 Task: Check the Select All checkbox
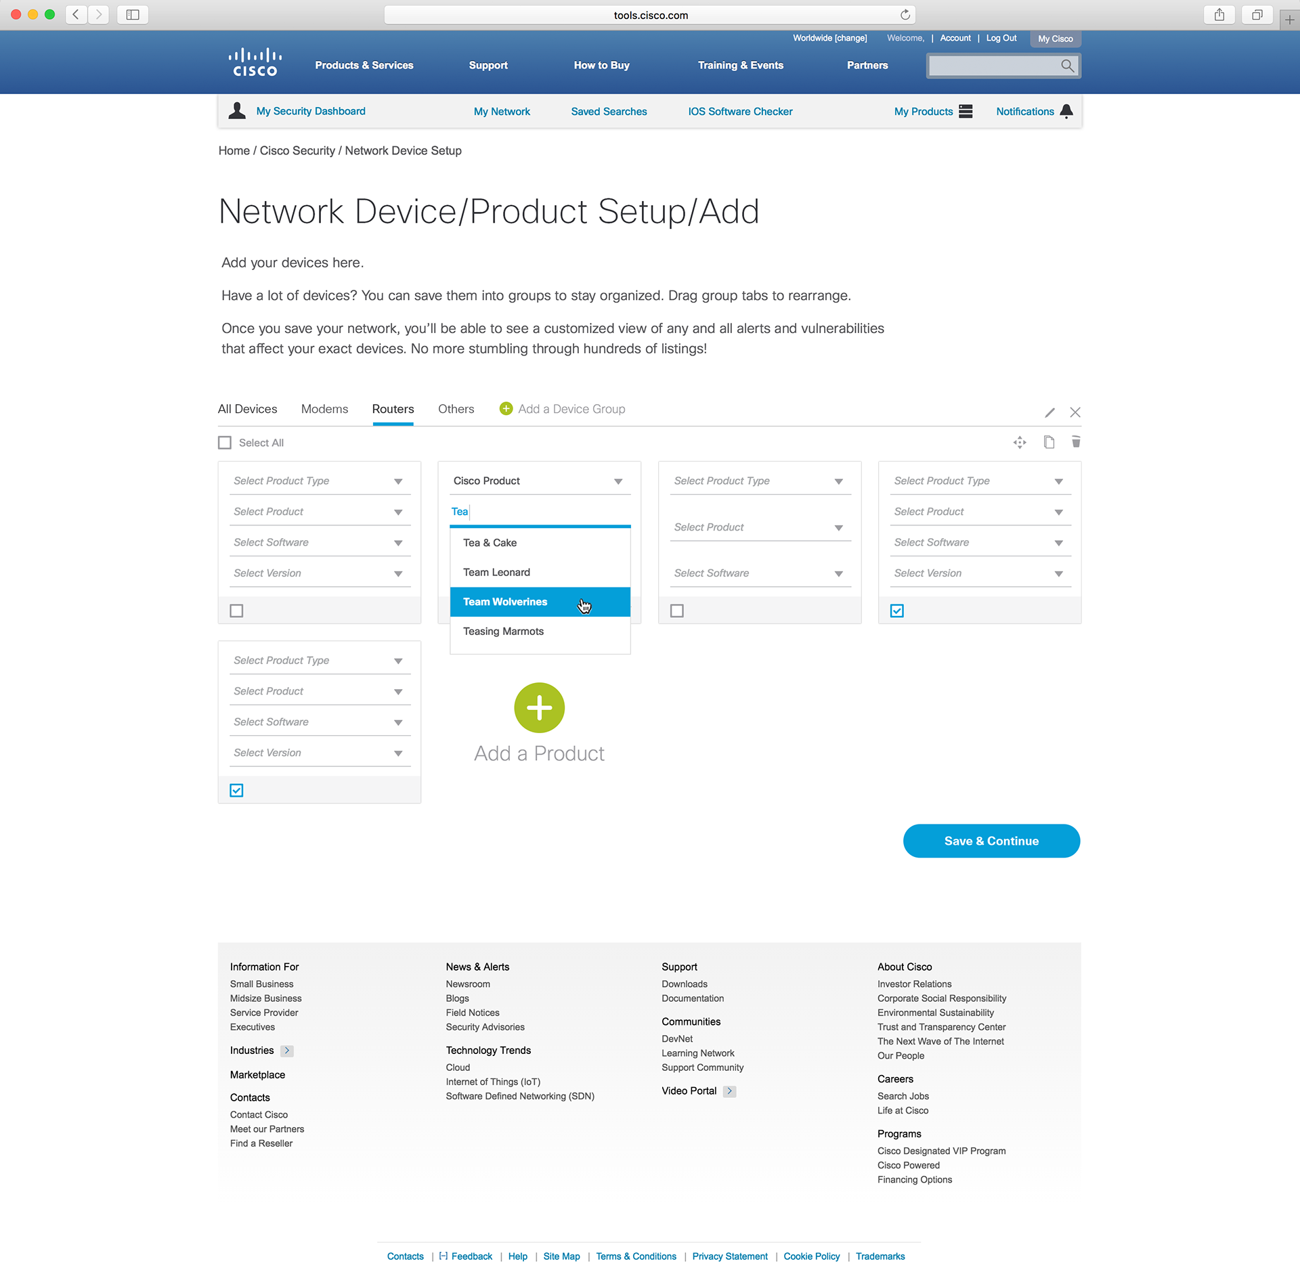pyautogui.click(x=225, y=443)
